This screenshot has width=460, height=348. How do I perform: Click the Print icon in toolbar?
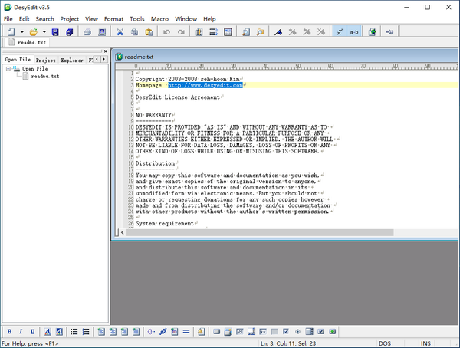tap(87, 32)
